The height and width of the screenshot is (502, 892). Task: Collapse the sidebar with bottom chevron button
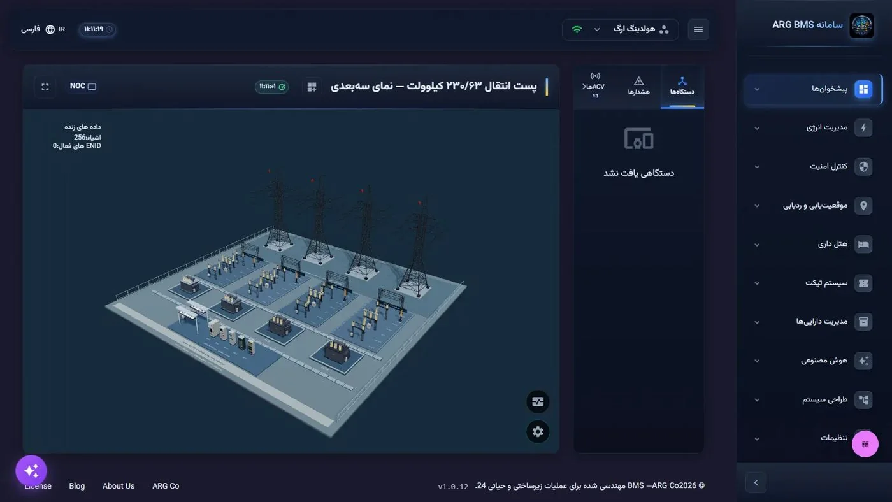coord(756,482)
